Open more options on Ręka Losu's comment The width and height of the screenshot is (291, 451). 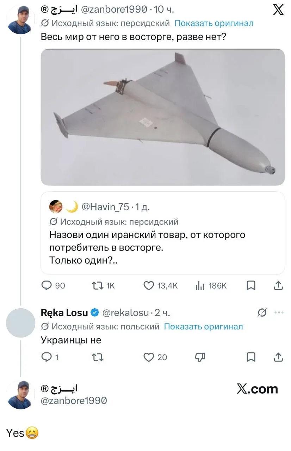(x=279, y=312)
